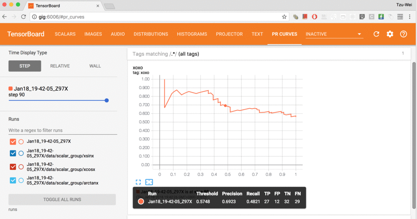417x219 pixels.
Task: Click the highlighted point on the PR curve
Action: click(225, 106)
